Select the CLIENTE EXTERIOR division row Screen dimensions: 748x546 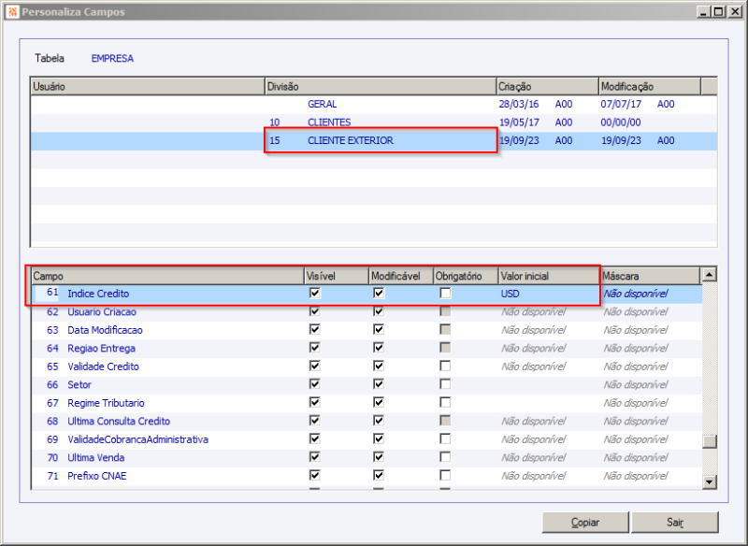click(x=374, y=140)
